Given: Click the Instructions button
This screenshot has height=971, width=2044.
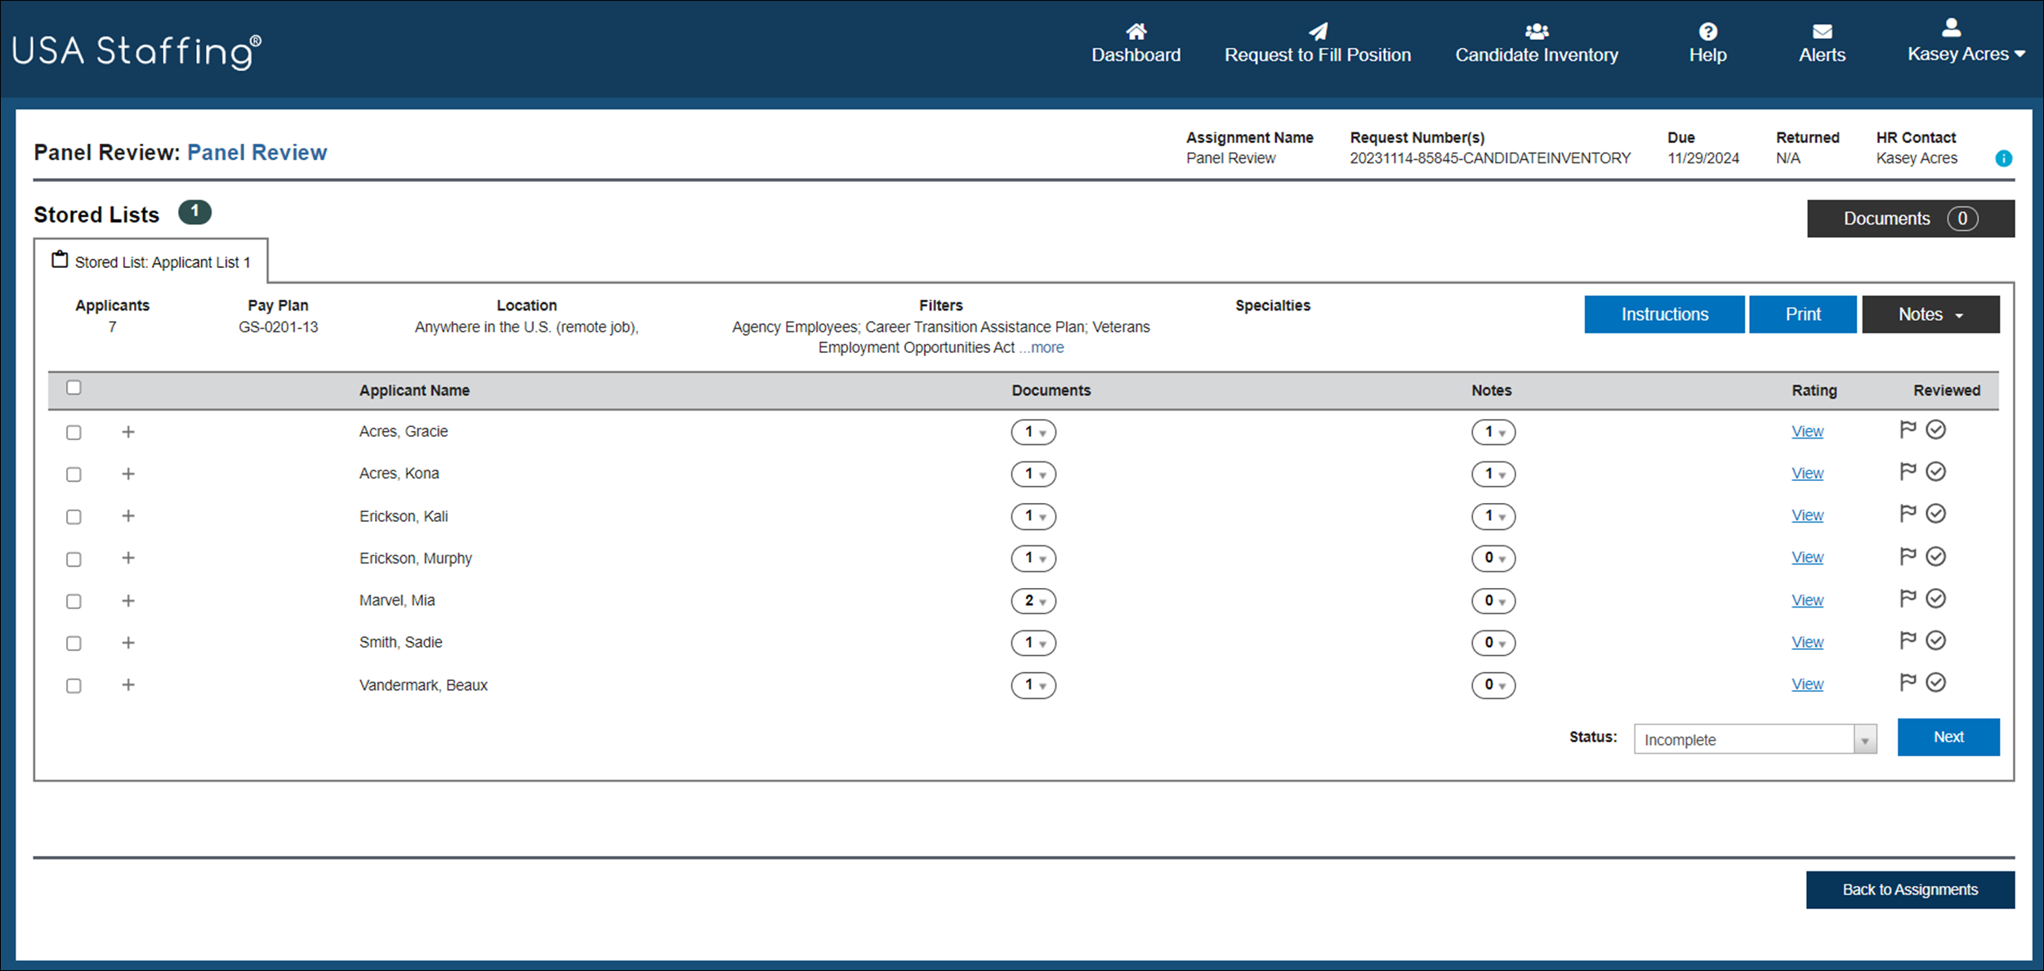Looking at the screenshot, I should click(x=1663, y=314).
